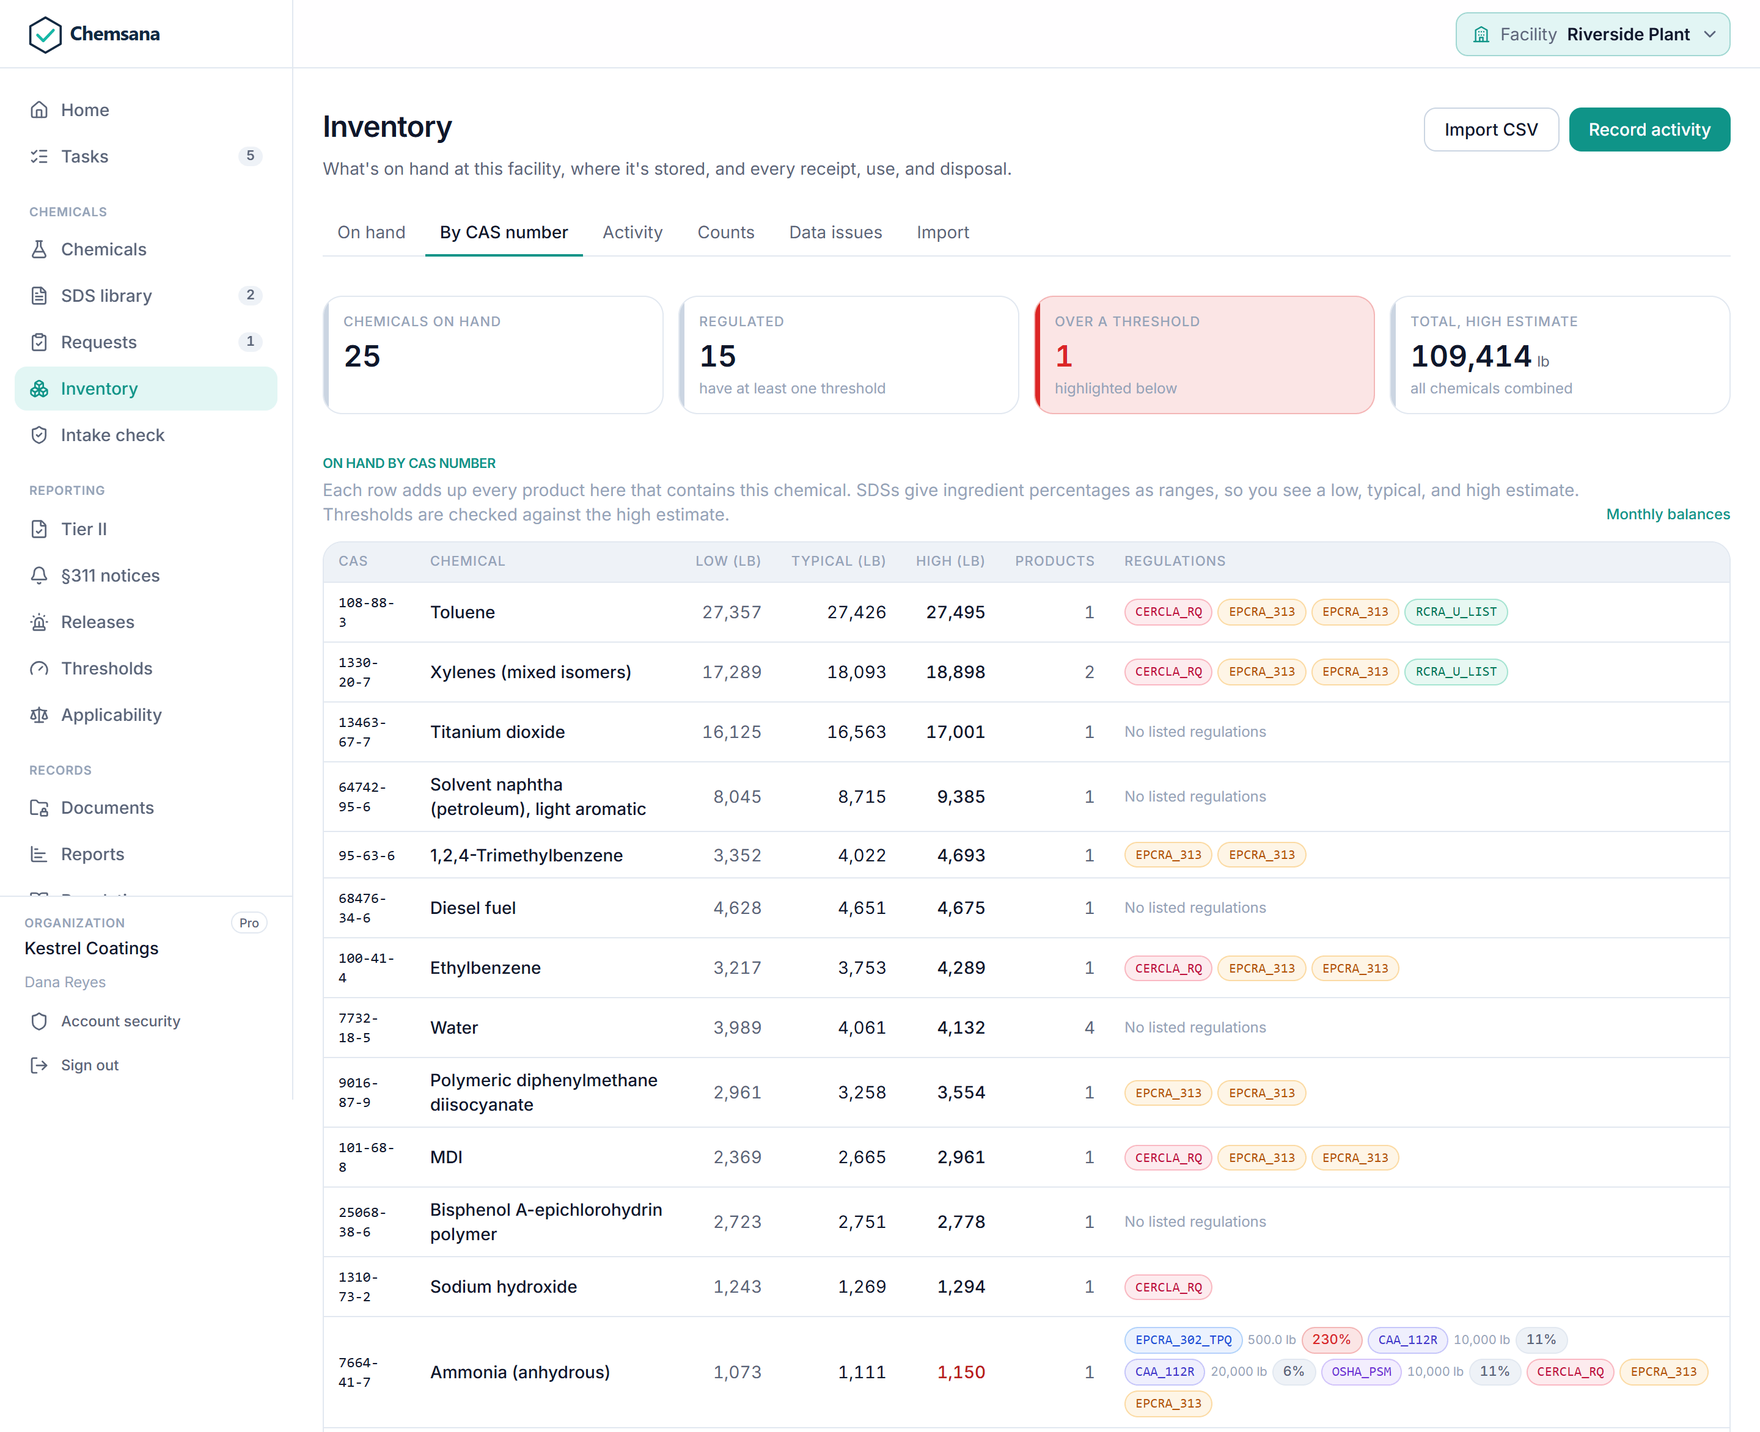The image size is (1760, 1432).
Task: Open Tasks via its checklist icon
Action: click(x=38, y=156)
